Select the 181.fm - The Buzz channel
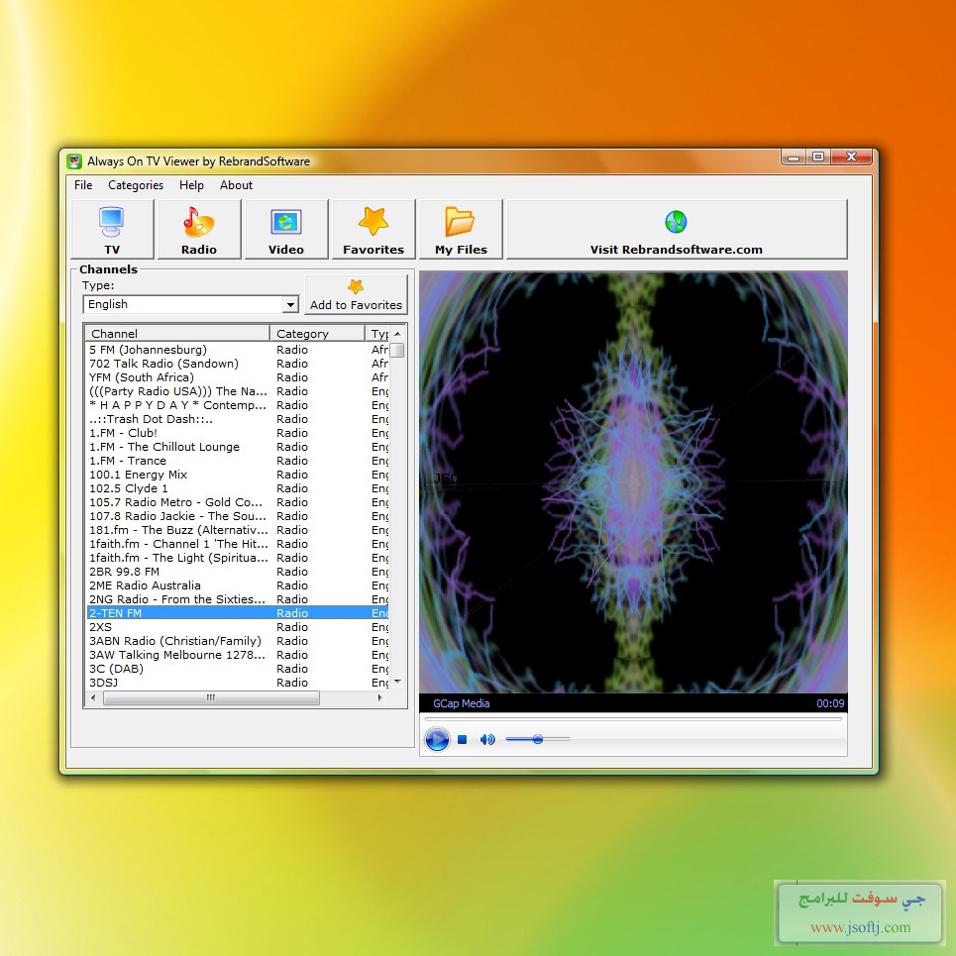This screenshot has height=956, width=956. click(x=237, y=530)
